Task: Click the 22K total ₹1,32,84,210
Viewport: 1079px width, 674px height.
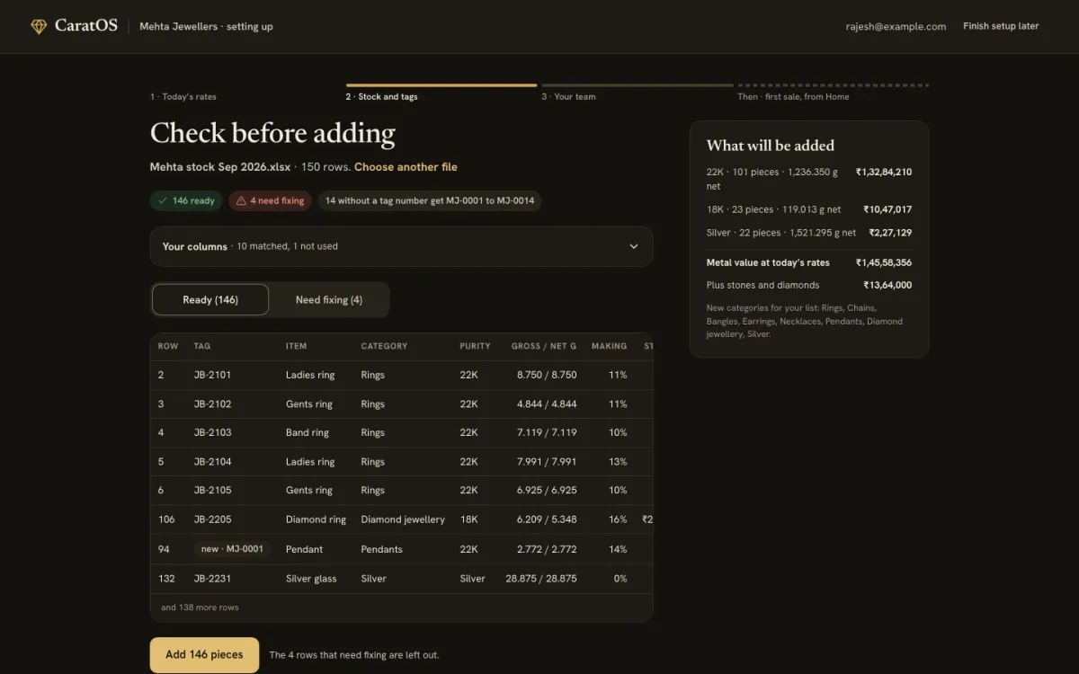Action: click(x=883, y=172)
